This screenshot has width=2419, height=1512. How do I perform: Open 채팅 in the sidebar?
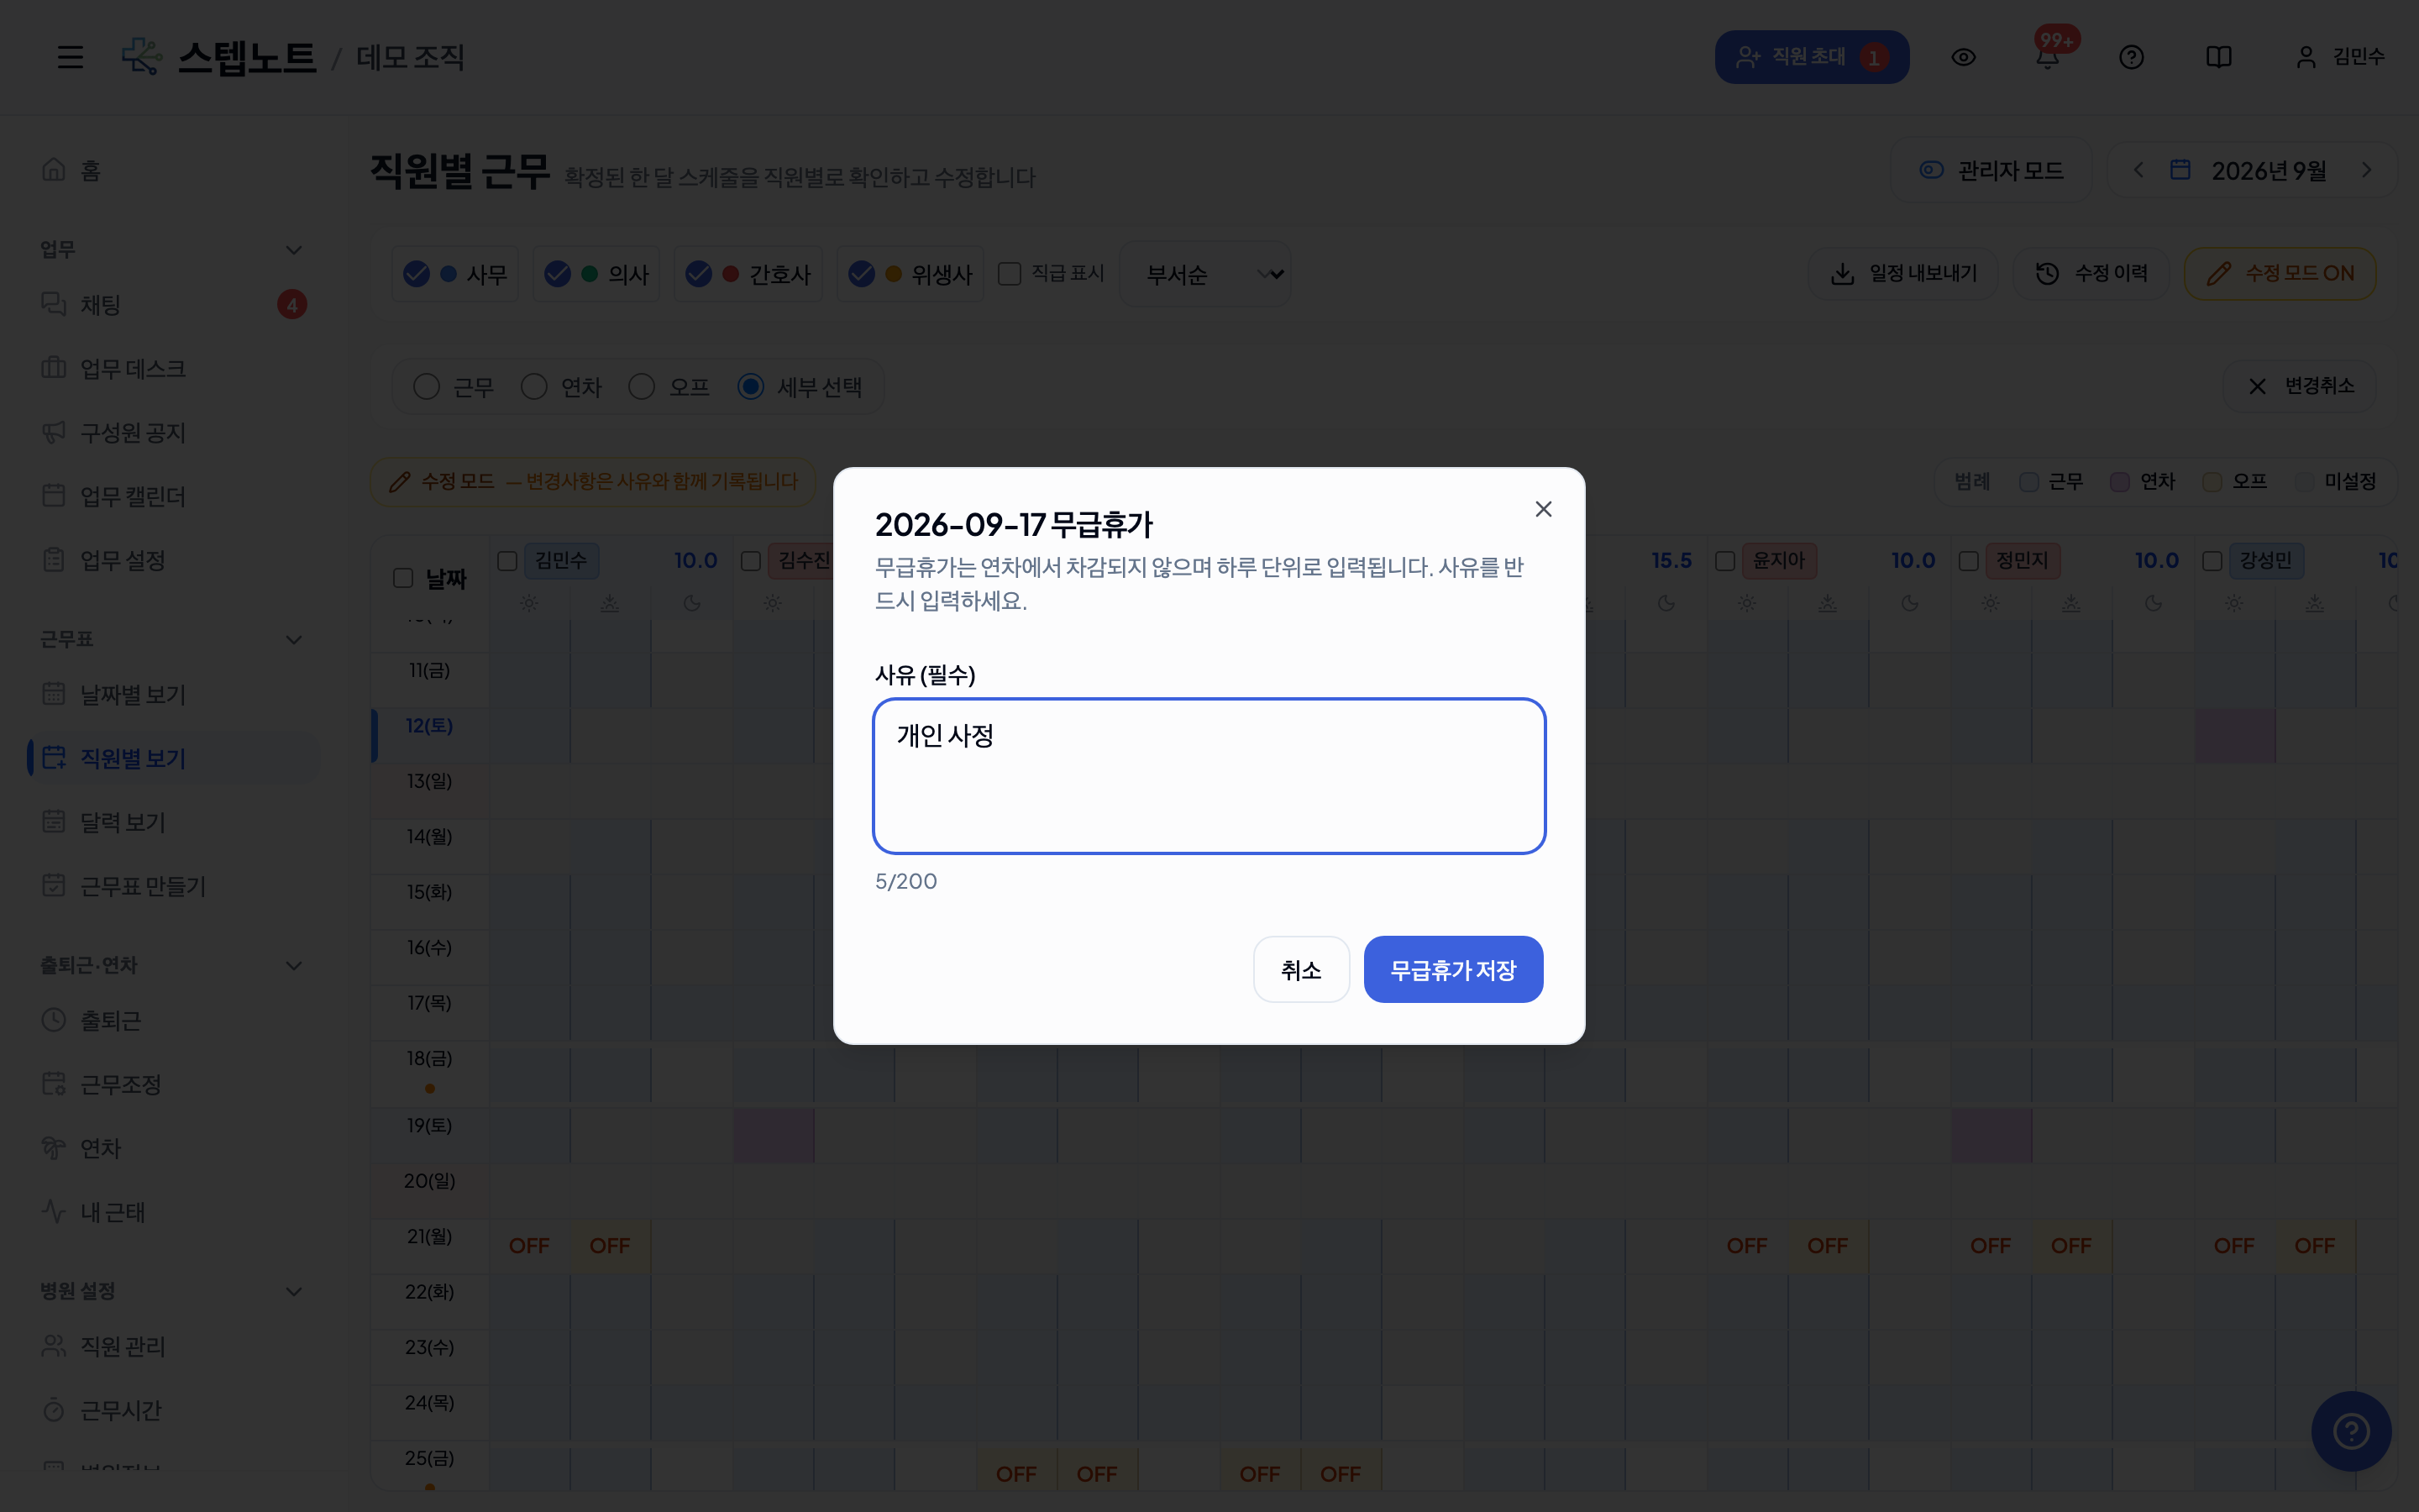pos(172,304)
